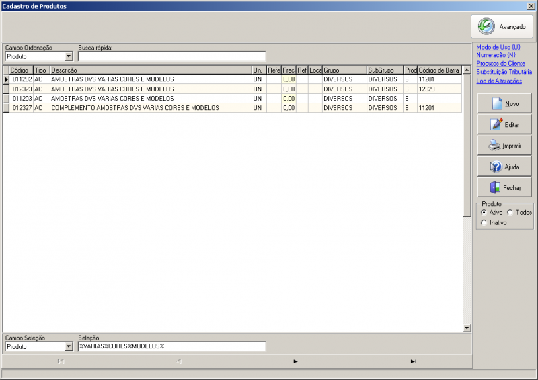Select the Ativo radio button
Viewport: 538px width, 380px height.
[x=484, y=212]
